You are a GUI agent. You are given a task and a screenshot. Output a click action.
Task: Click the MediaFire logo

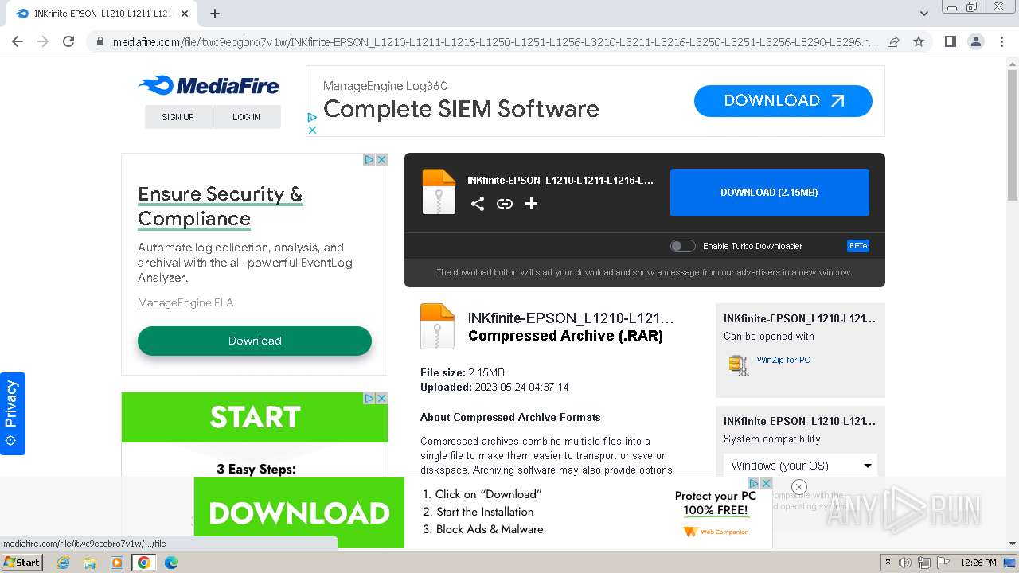[209, 85]
